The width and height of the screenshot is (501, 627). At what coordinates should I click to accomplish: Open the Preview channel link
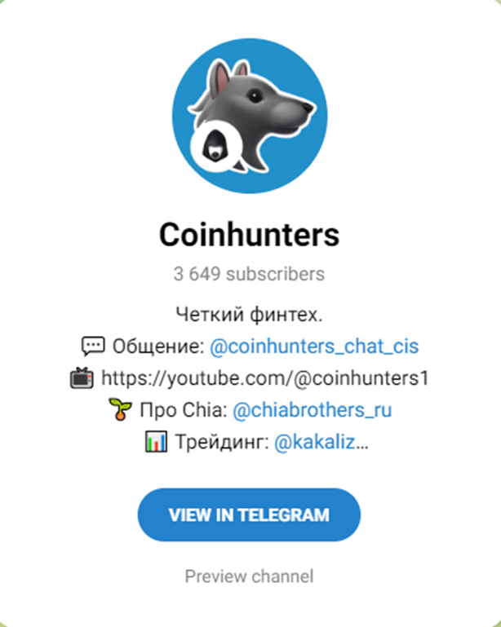click(x=249, y=576)
